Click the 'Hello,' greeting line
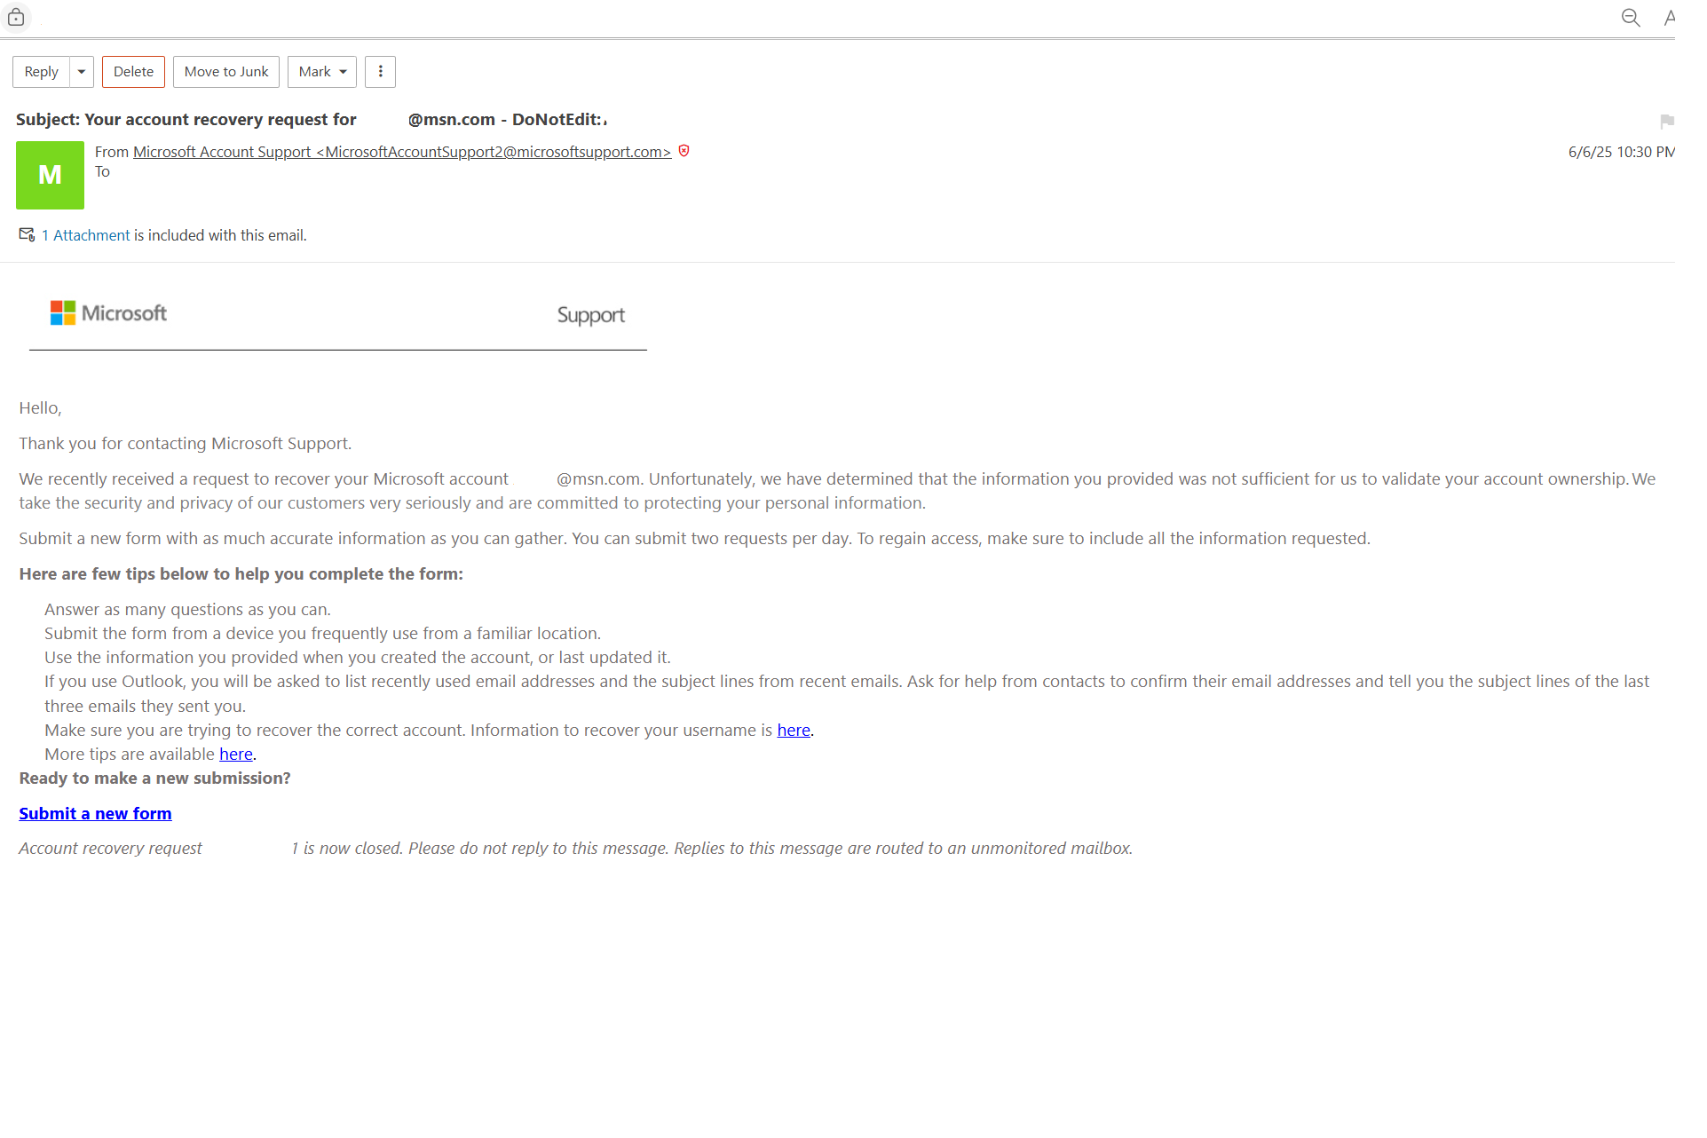The image size is (1707, 1138). click(40, 408)
